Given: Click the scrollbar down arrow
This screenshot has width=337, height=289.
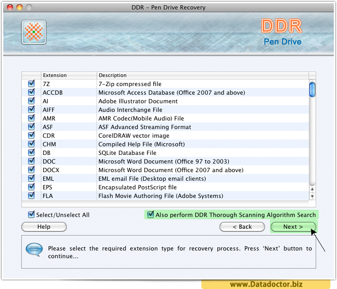Looking at the screenshot, I should point(313,196).
